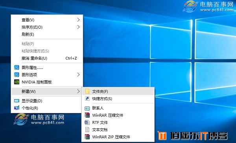Open the 新建(W) menu entry
Image resolution: width=236 pixels, height=143 pixels.
pos(47,91)
